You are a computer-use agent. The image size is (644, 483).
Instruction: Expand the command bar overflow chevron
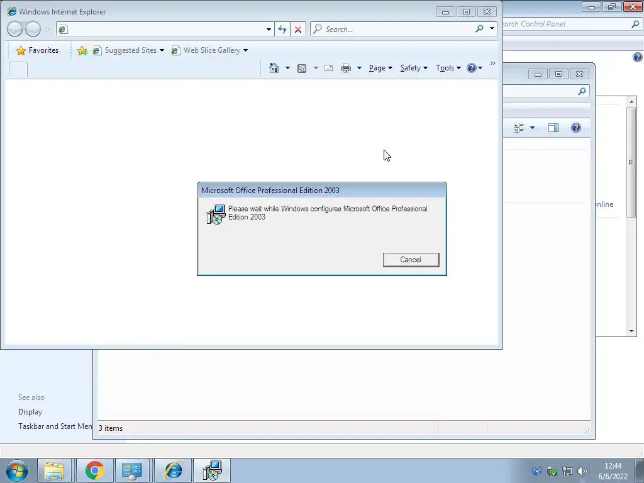[x=493, y=64]
